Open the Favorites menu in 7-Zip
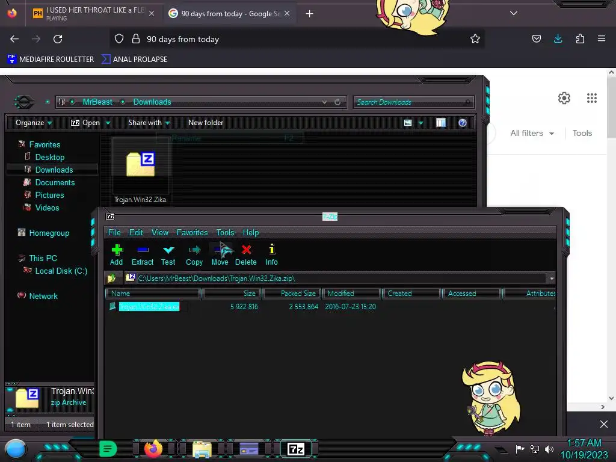This screenshot has height=462, width=616. (x=192, y=232)
